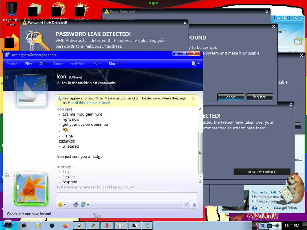This screenshot has width=307, height=230.
Task: Open 'recycle the trash' desktop icon
Action: point(11,14)
